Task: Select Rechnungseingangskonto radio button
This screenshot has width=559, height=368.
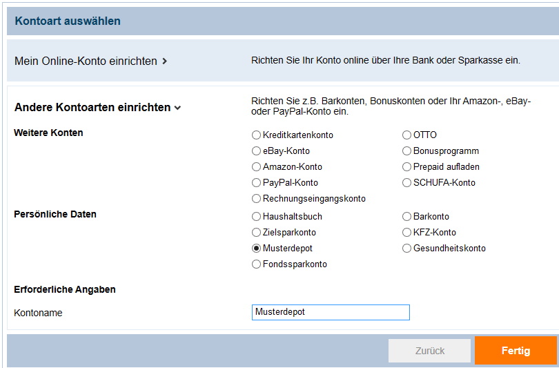Action: click(256, 199)
